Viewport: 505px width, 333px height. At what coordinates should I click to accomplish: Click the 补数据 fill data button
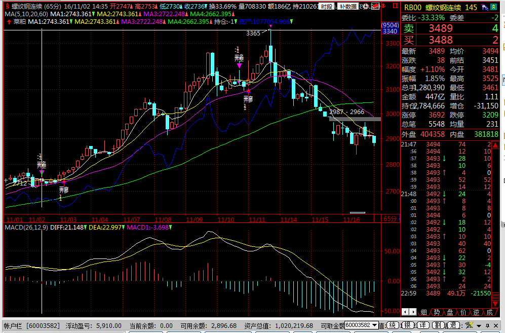coord(348,6)
